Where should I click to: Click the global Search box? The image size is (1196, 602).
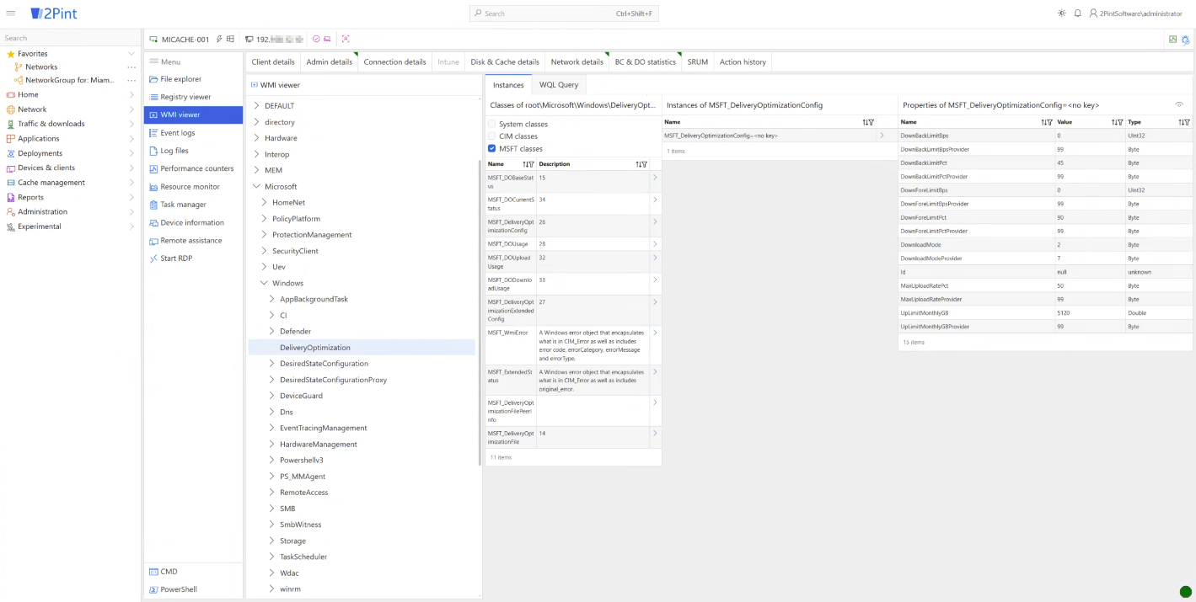point(564,13)
